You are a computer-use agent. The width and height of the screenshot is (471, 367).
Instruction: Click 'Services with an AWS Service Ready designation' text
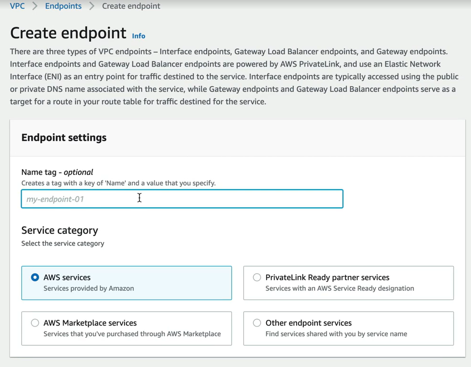tap(340, 288)
